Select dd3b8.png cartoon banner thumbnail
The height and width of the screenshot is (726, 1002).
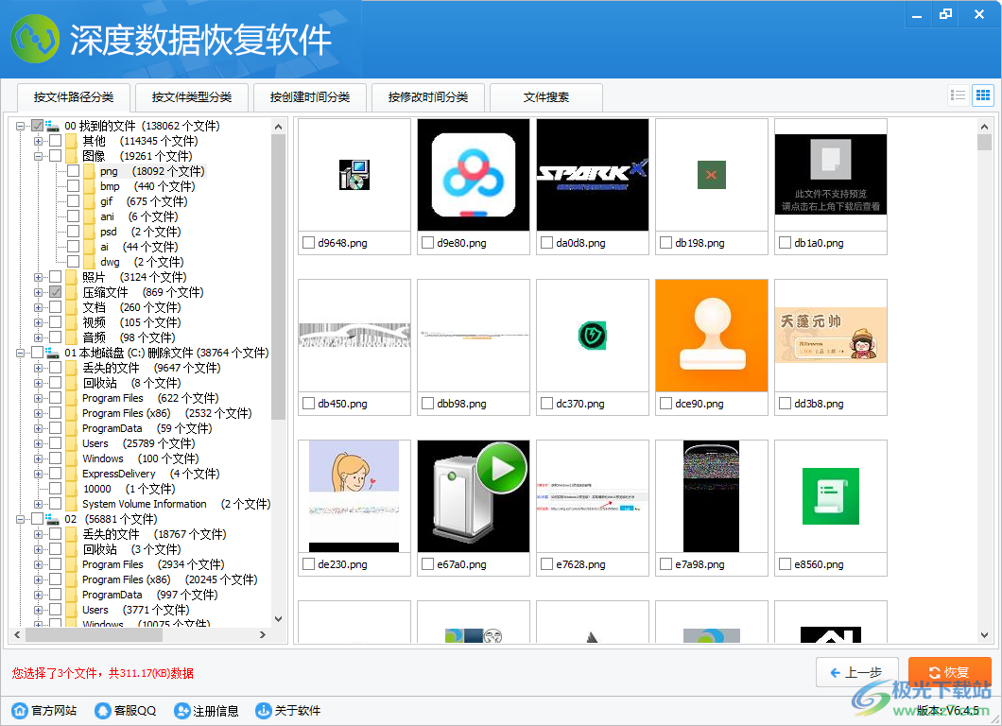point(831,336)
